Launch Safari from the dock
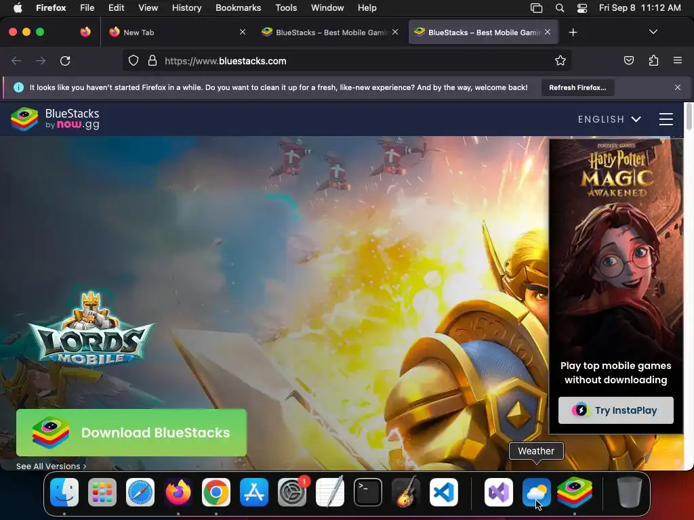Viewport: 694px width, 520px height. (x=140, y=492)
